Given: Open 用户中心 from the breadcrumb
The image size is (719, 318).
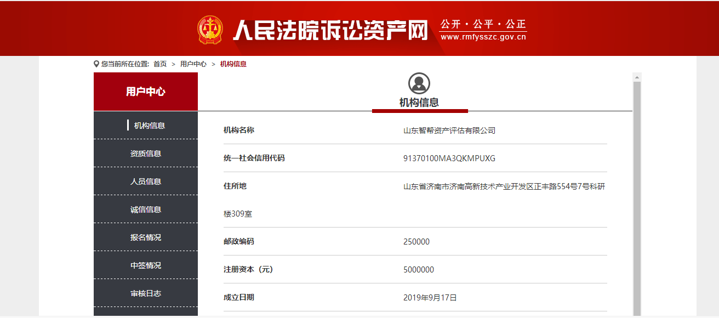Looking at the screenshot, I should 193,64.
